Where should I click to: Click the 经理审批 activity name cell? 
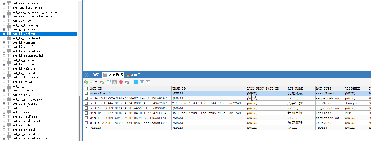[301, 113]
